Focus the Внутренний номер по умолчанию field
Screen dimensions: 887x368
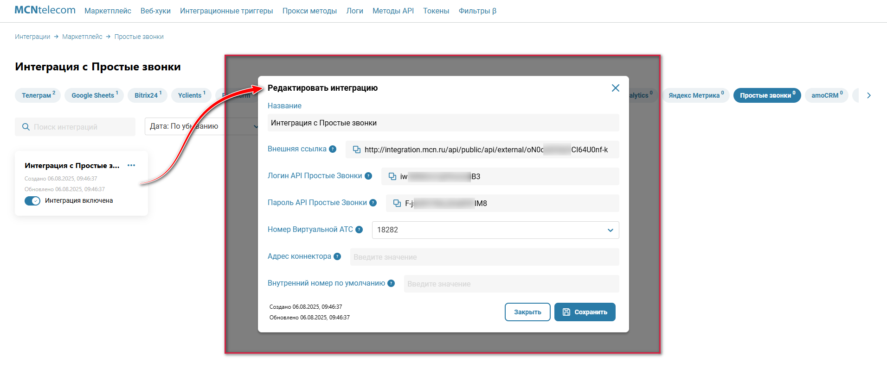pos(512,284)
